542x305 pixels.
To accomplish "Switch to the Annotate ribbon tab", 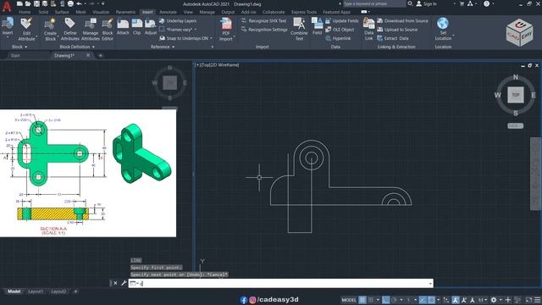I will pyautogui.click(x=168, y=12).
